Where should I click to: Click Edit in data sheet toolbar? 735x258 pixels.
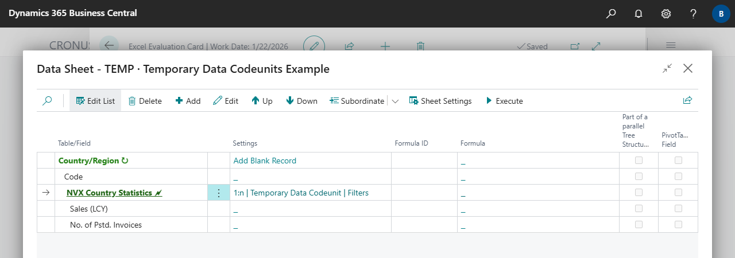226,100
